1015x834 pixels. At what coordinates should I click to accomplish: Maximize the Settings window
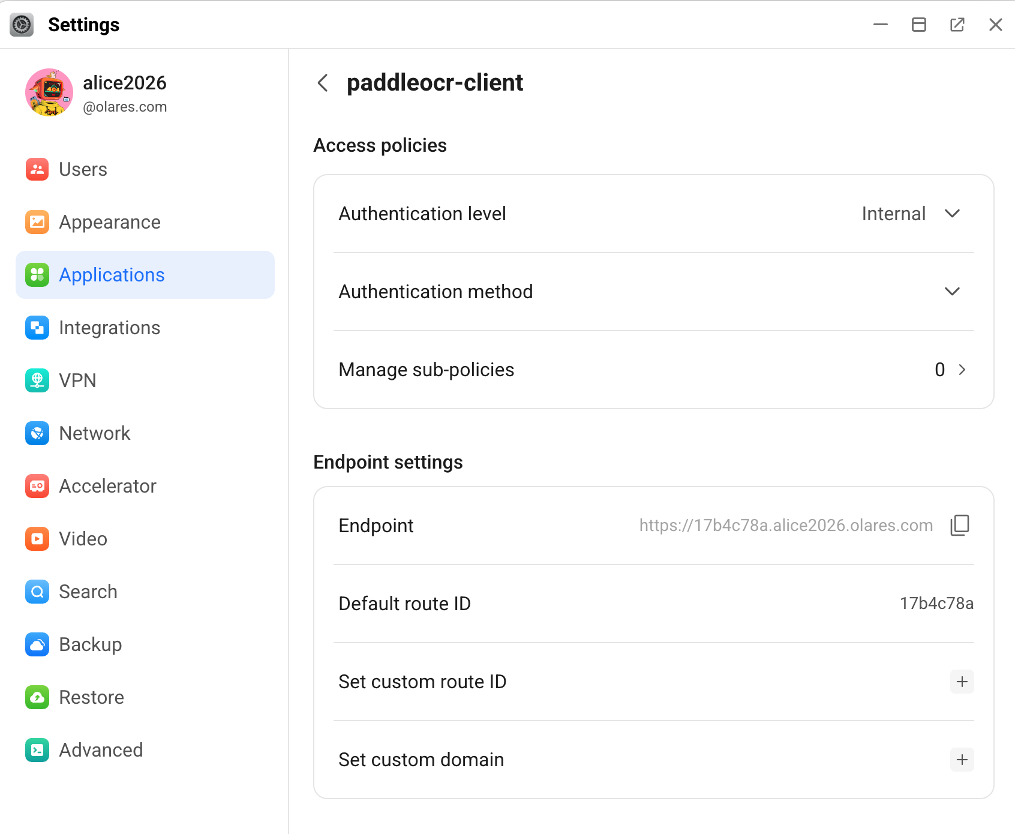[919, 25]
